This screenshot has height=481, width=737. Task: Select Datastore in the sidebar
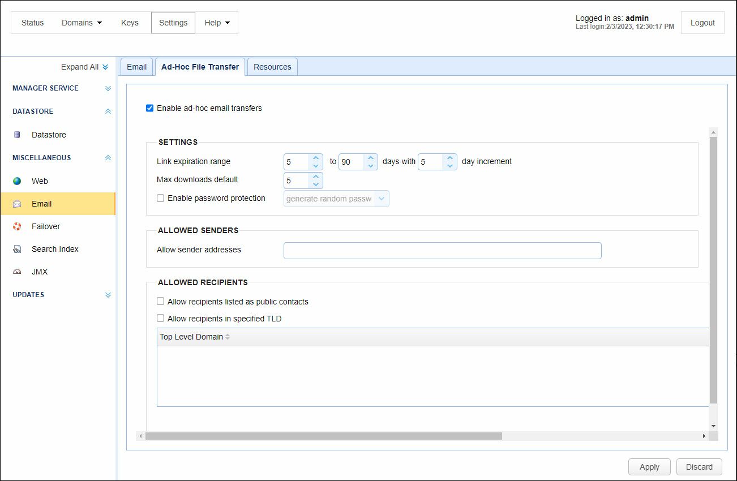(x=58, y=135)
